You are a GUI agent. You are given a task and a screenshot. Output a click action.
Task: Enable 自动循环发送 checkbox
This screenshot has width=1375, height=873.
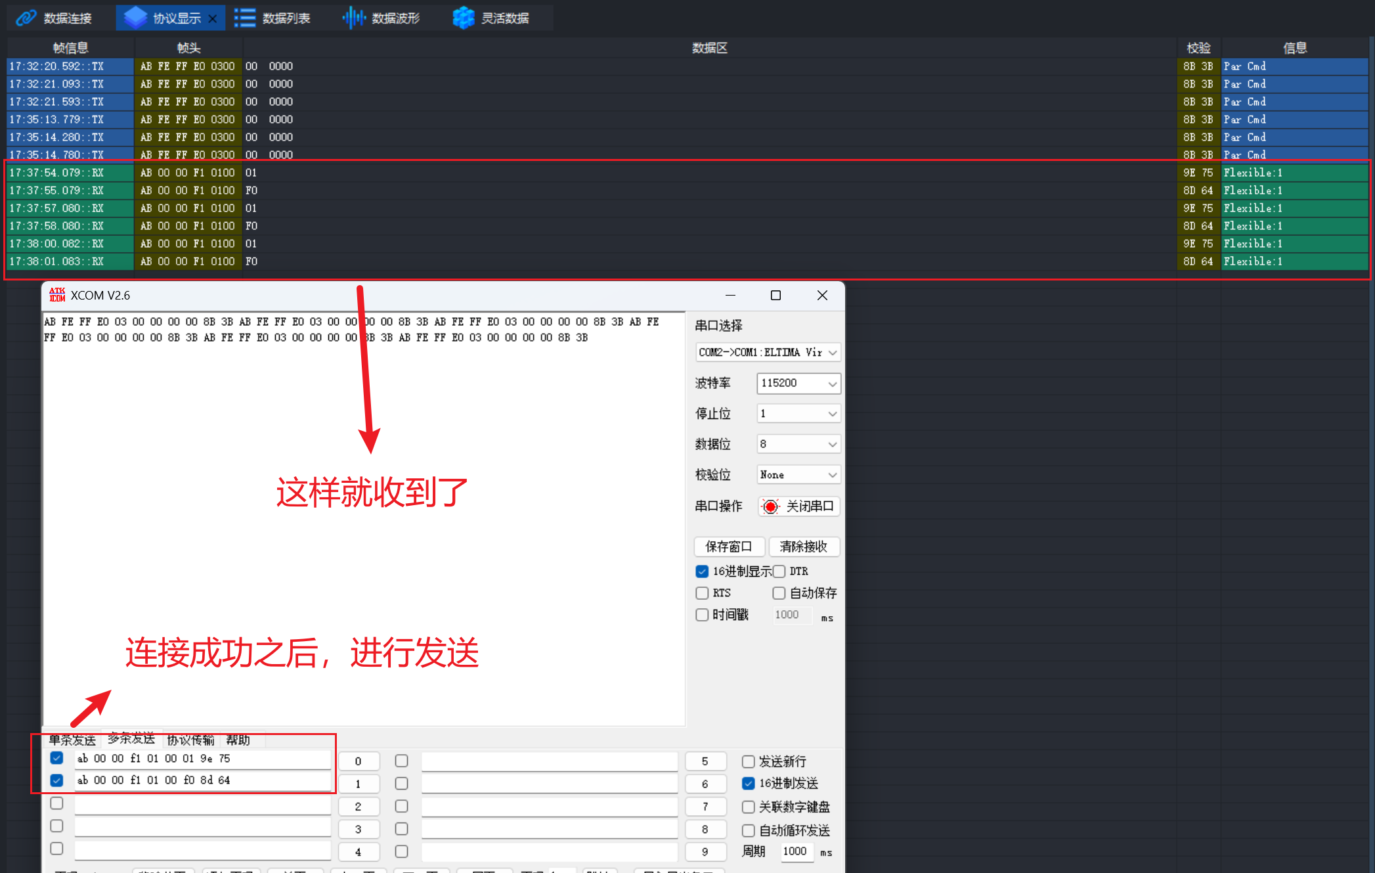(748, 830)
